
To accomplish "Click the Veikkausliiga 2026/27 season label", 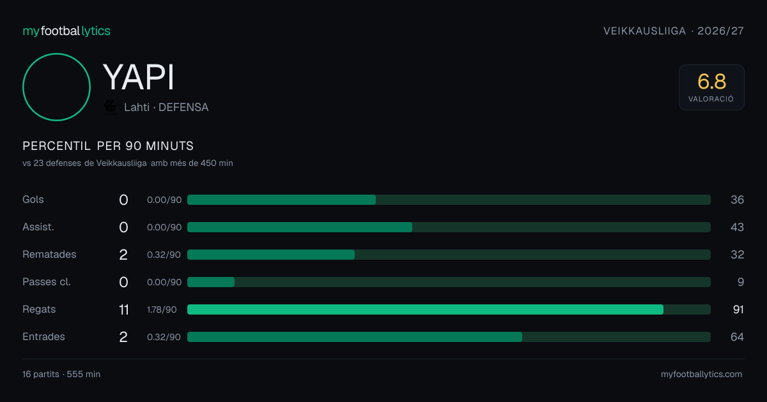I will tap(674, 31).
